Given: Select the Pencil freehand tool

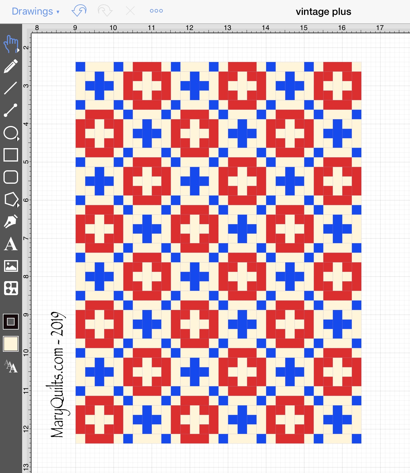Looking at the screenshot, I should point(11,66).
